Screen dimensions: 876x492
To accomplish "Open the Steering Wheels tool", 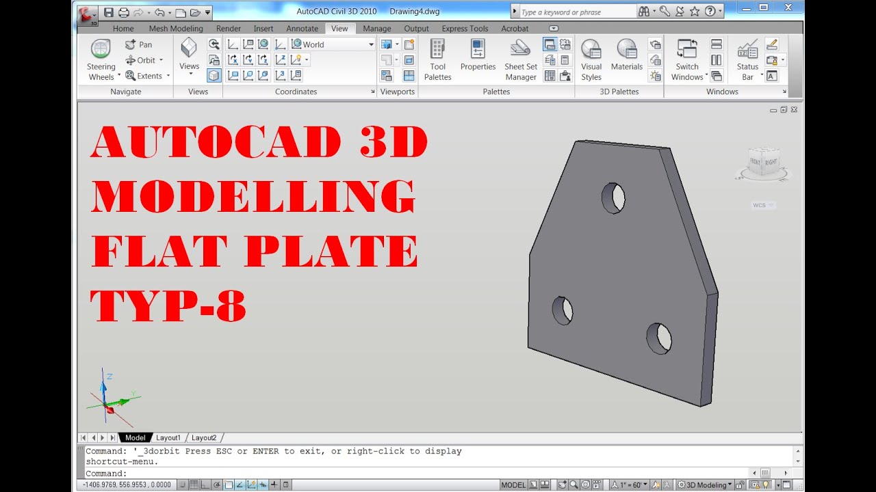I will point(101,60).
